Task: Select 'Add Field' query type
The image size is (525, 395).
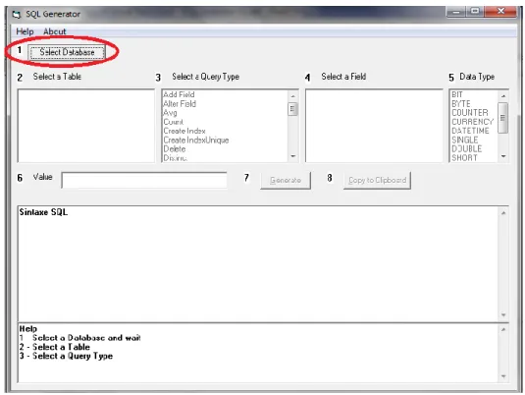Action: 179,94
